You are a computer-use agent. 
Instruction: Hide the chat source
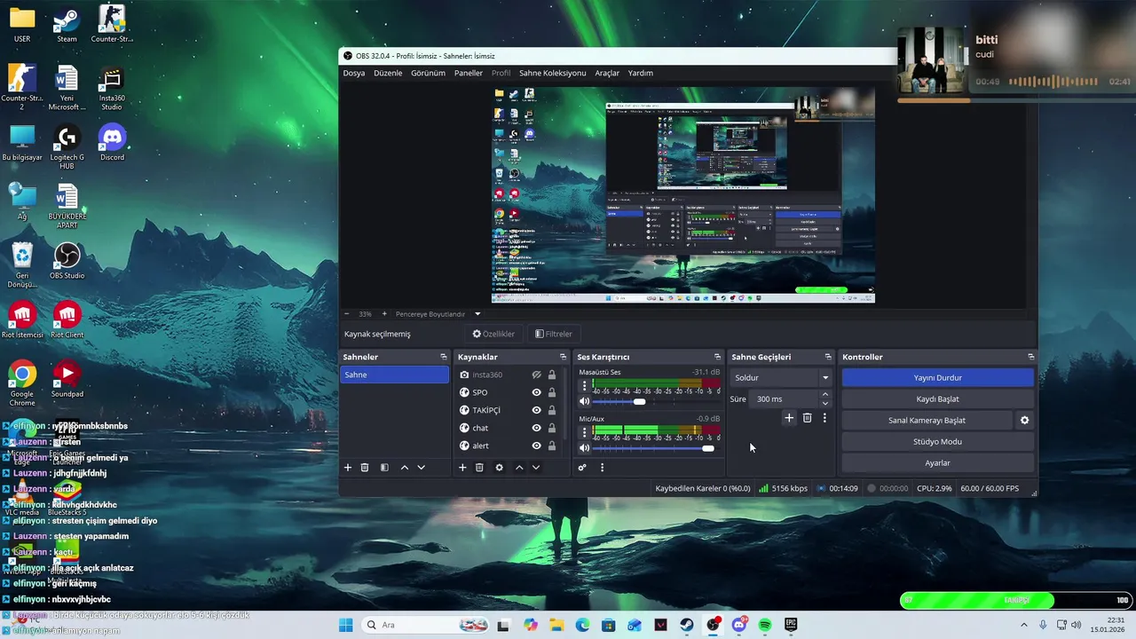point(536,428)
